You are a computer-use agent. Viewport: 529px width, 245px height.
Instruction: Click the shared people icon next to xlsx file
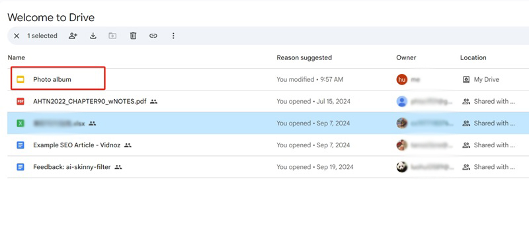93,123
